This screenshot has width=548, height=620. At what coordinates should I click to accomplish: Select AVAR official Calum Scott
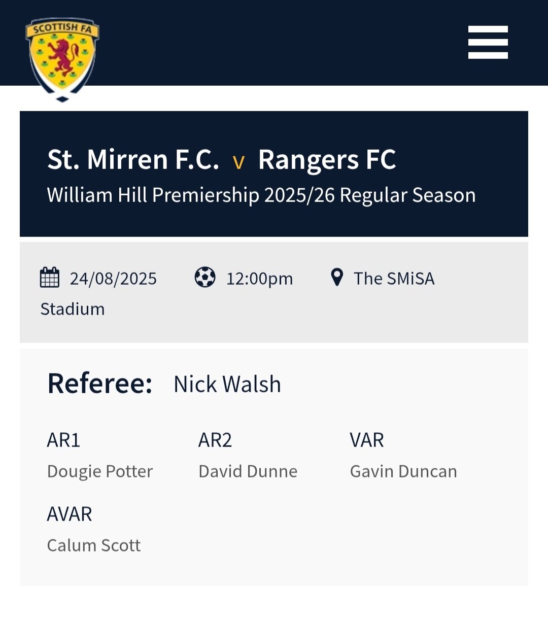(94, 545)
